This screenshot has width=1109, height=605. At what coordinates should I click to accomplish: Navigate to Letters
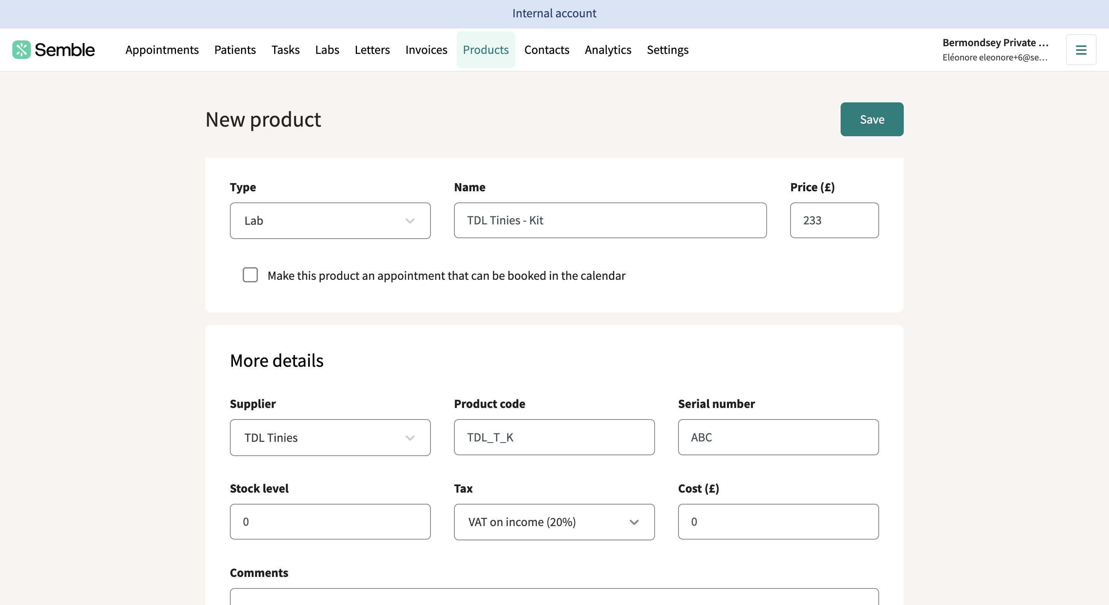coord(372,50)
